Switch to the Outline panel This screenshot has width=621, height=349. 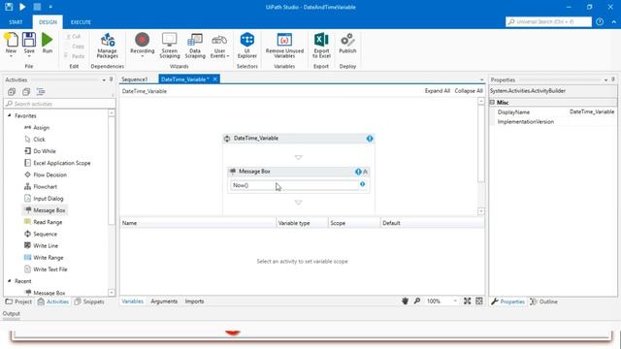coord(543,301)
